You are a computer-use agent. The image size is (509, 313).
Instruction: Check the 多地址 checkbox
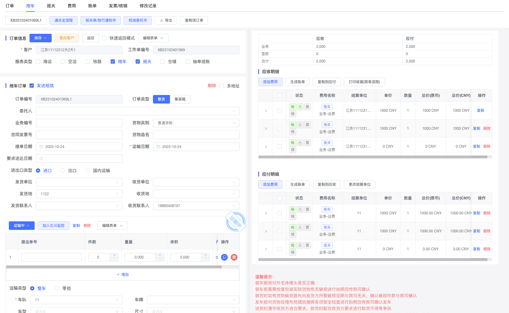(221, 86)
